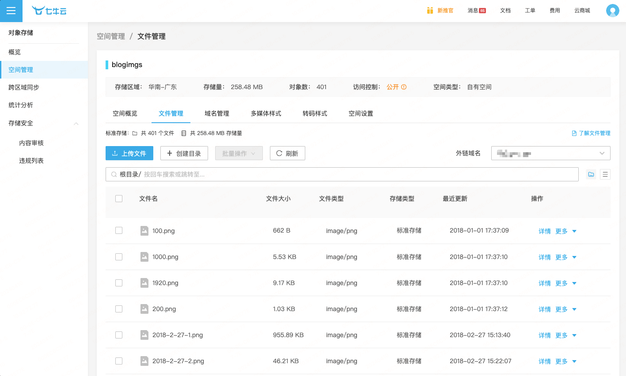This screenshot has width=626, height=376.
Task: Open 更多 dropdown for 200.png
Action: (x=566, y=309)
